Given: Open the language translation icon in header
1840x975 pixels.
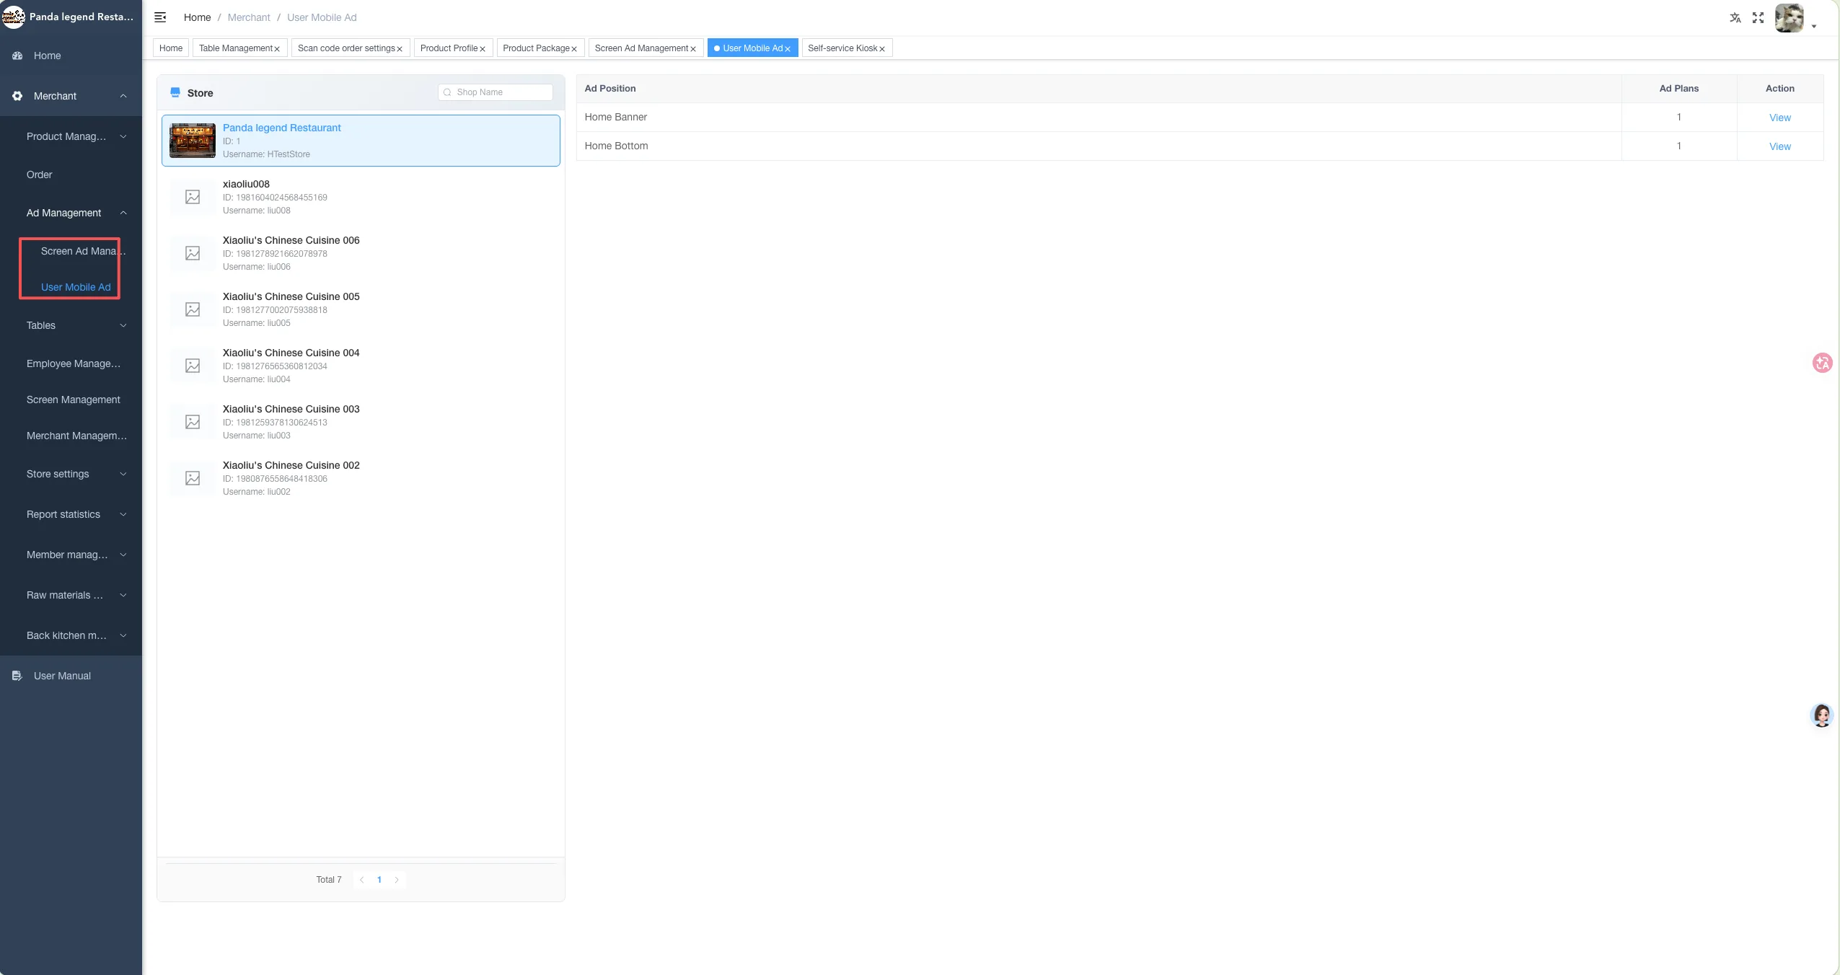Looking at the screenshot, I should [x=1735, y=18].
